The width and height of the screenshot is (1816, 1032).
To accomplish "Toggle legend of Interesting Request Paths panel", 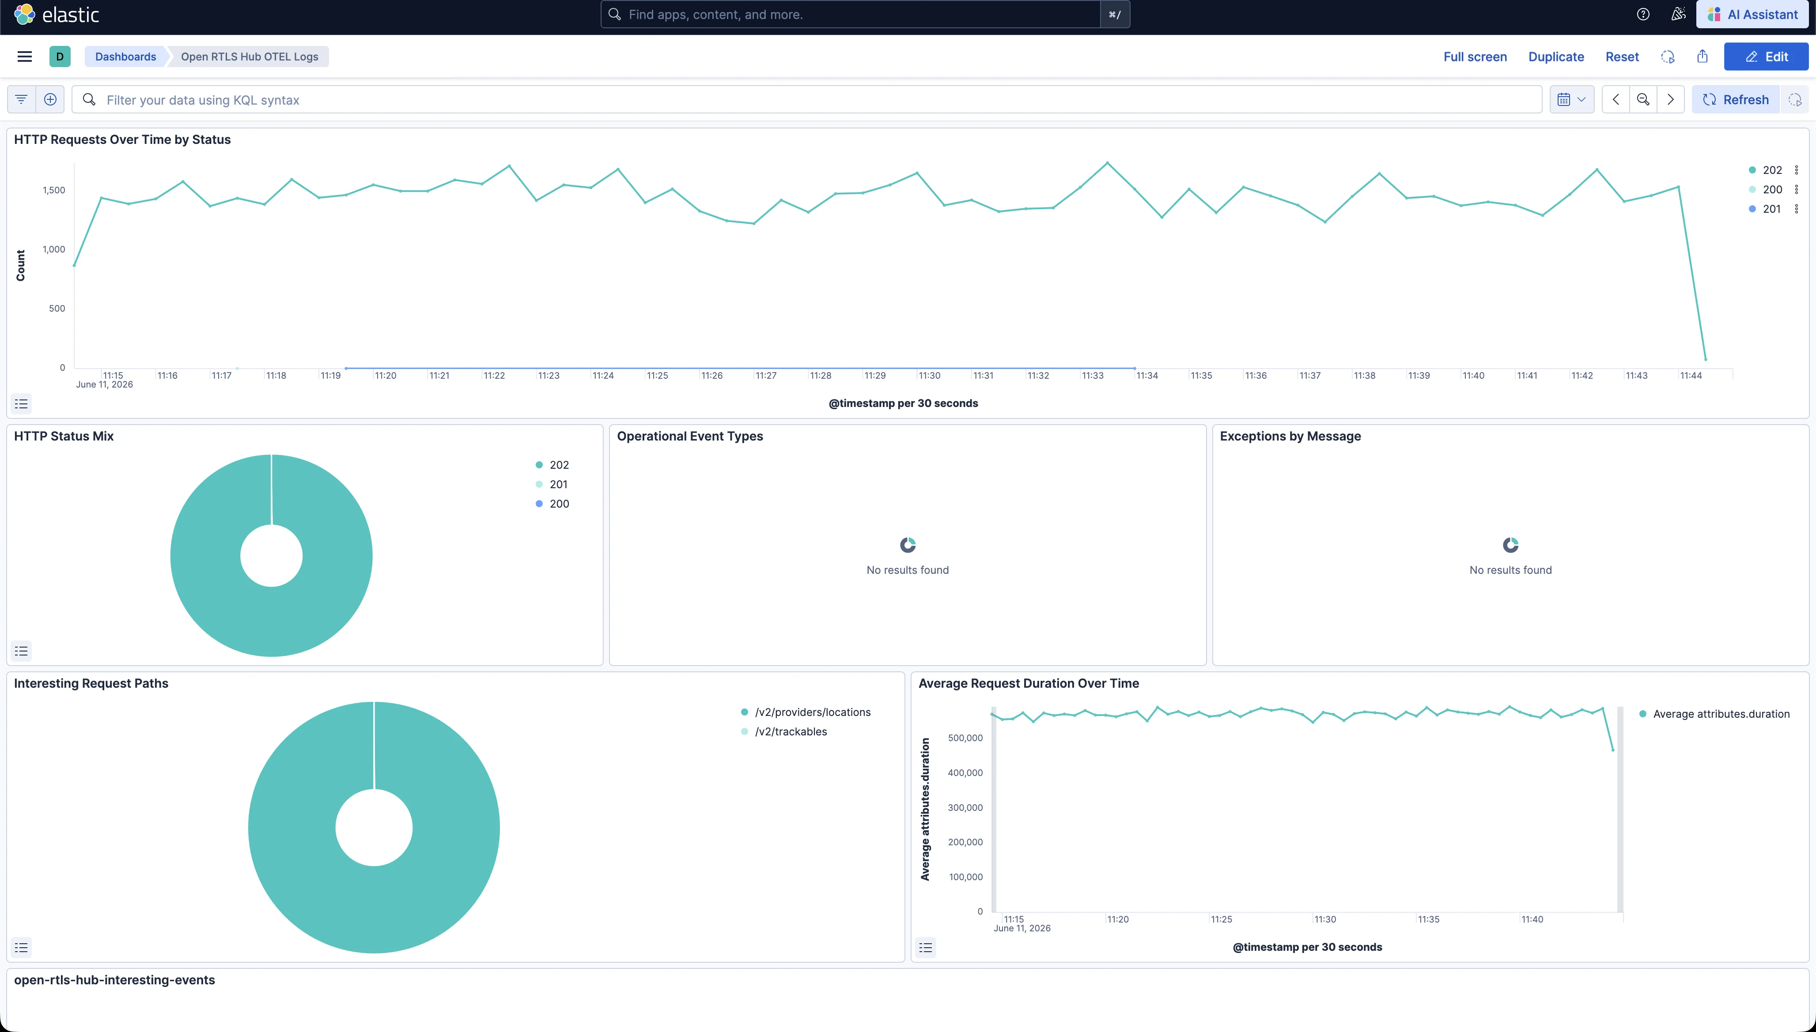I will point(21,947).
